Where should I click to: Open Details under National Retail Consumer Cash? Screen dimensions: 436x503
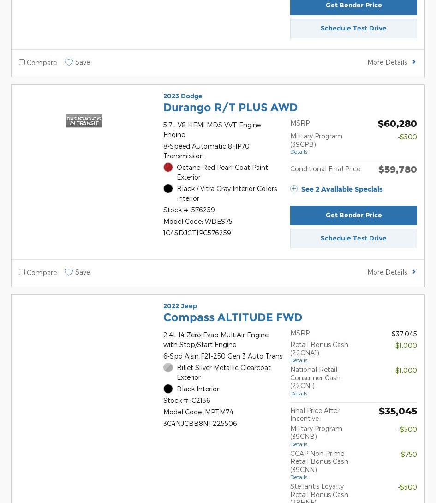click(x=299, y=394)
